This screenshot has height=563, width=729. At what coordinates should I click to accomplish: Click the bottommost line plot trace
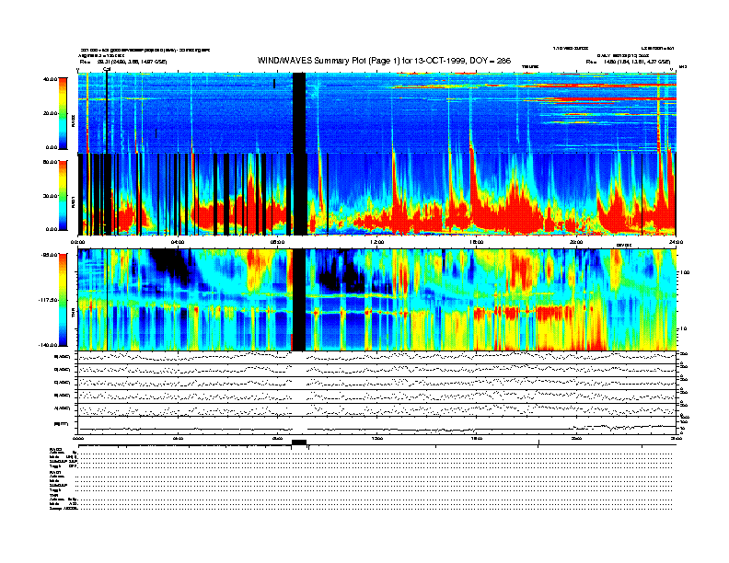pyautogui.click(x=377, y=428)
